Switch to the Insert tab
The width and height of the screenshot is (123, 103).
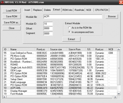27,10
